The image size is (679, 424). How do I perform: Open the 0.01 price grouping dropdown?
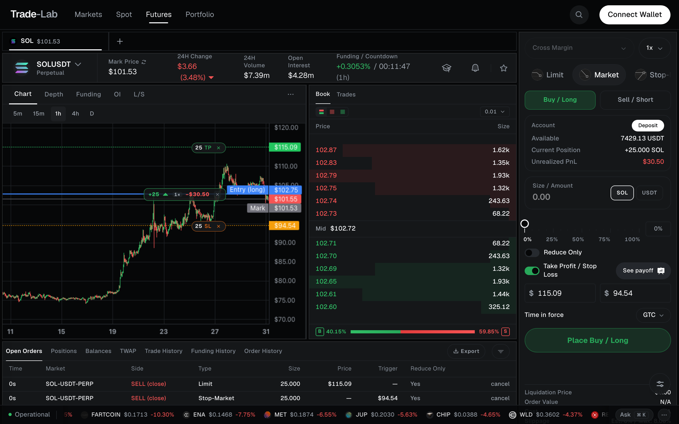[x=494, y=112]
